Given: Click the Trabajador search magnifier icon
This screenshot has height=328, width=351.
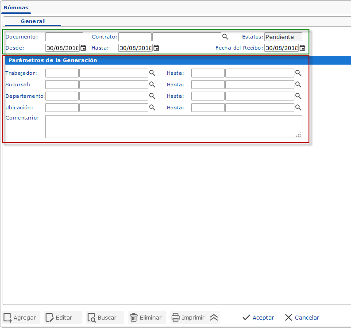Looking at the screenshot, I should tap(152, 73).
